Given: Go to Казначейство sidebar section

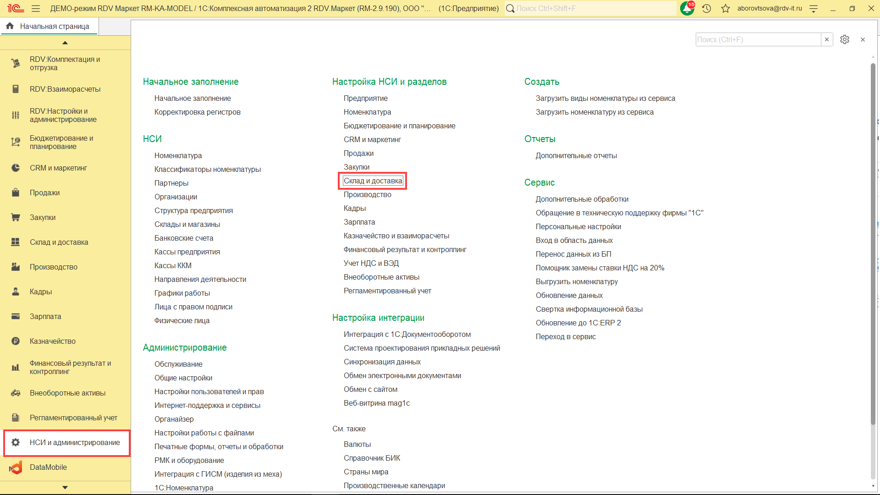Looking at the screenshot, I should (x=53, y=341).
